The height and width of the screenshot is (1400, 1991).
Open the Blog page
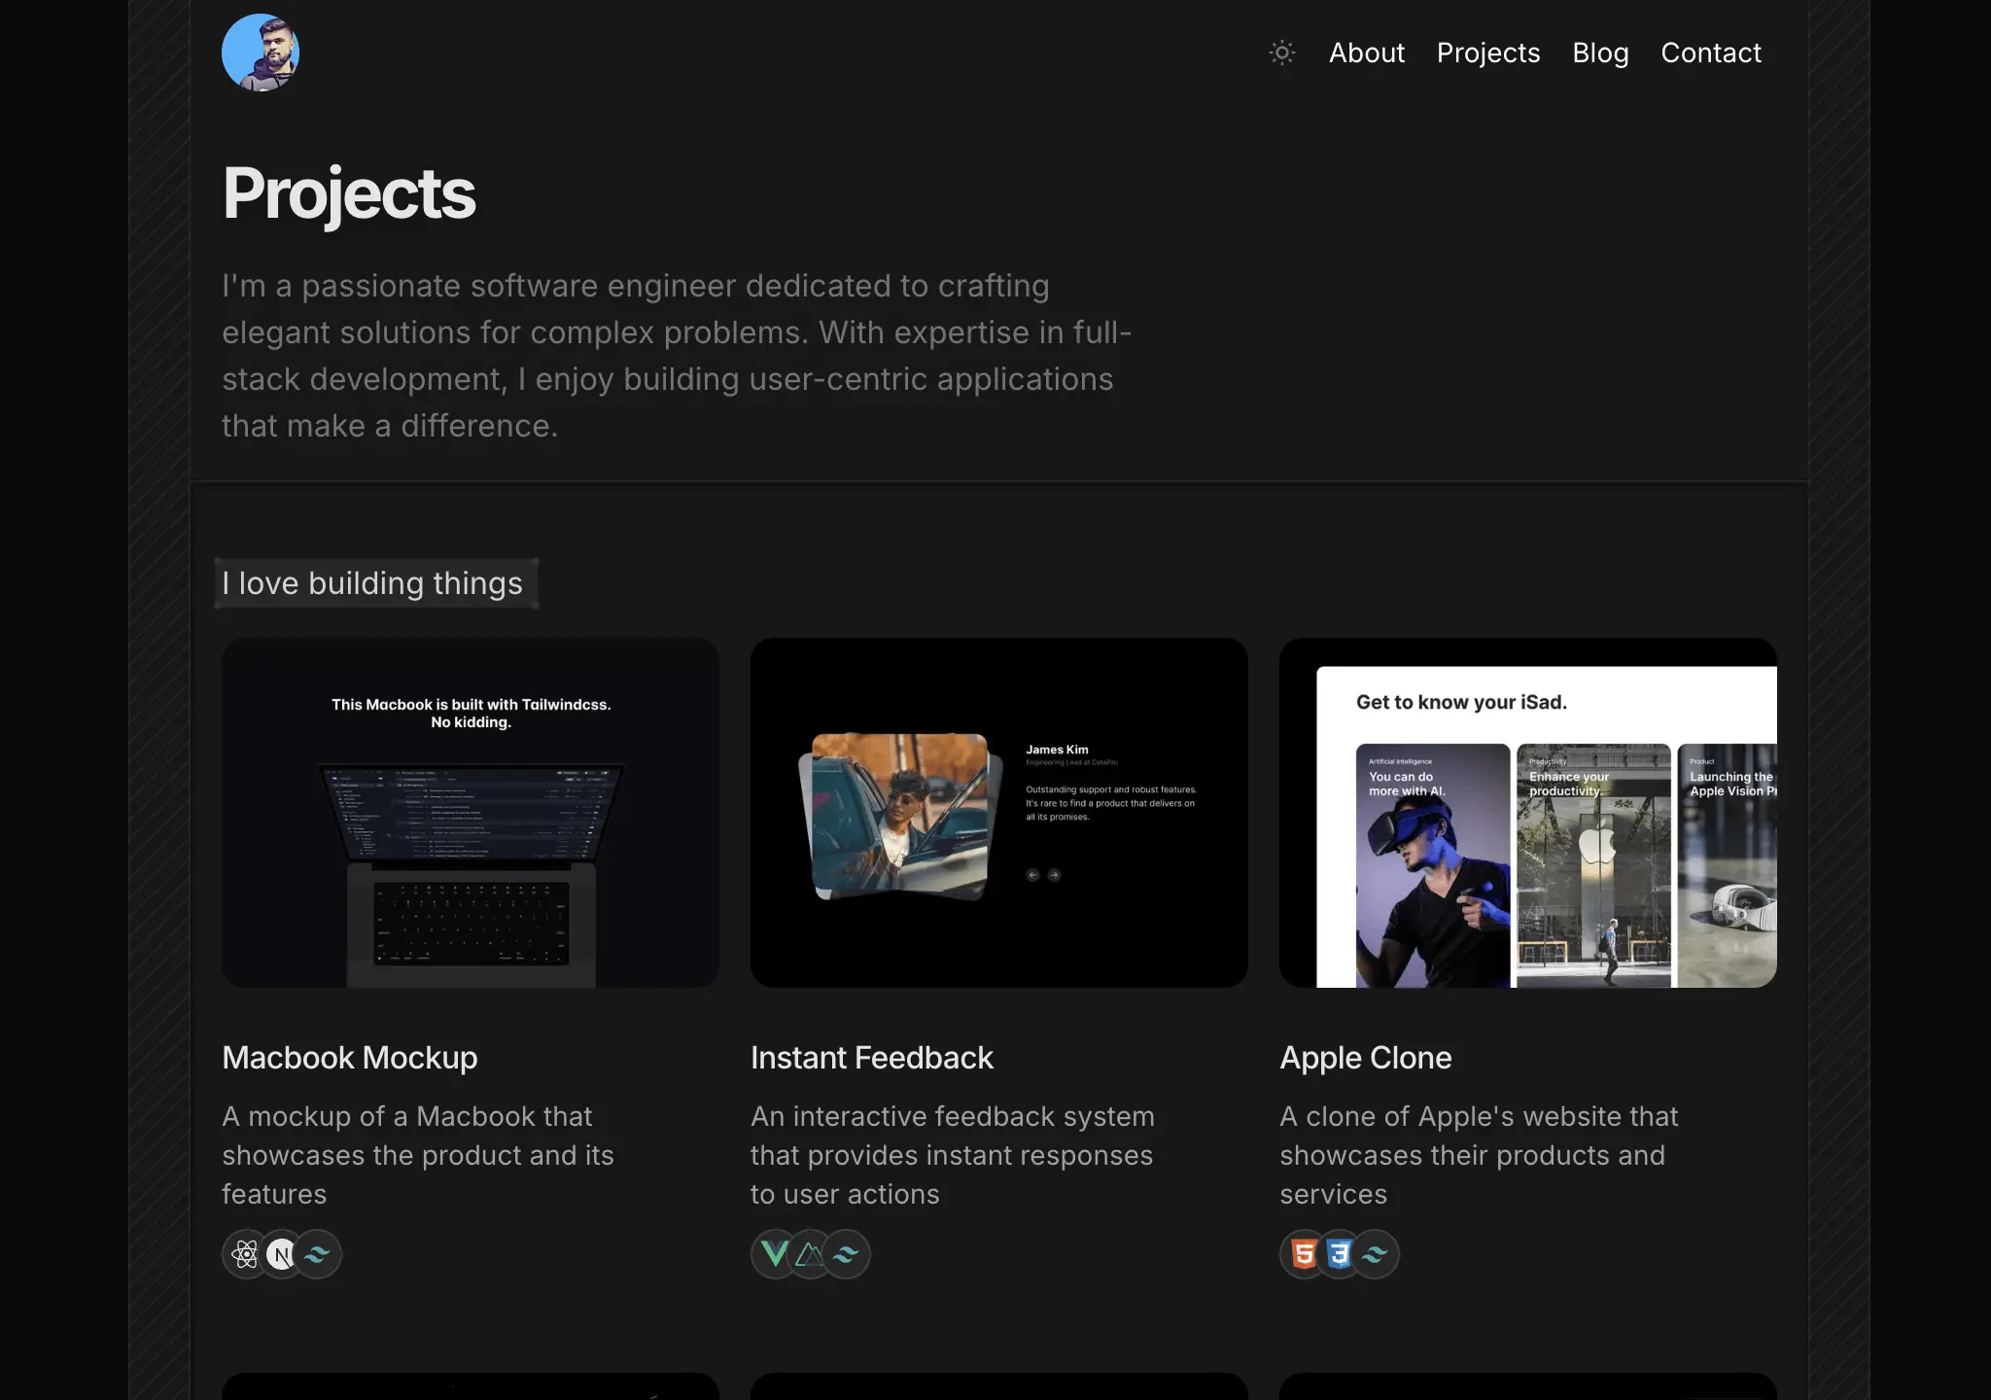(1600, 52)
